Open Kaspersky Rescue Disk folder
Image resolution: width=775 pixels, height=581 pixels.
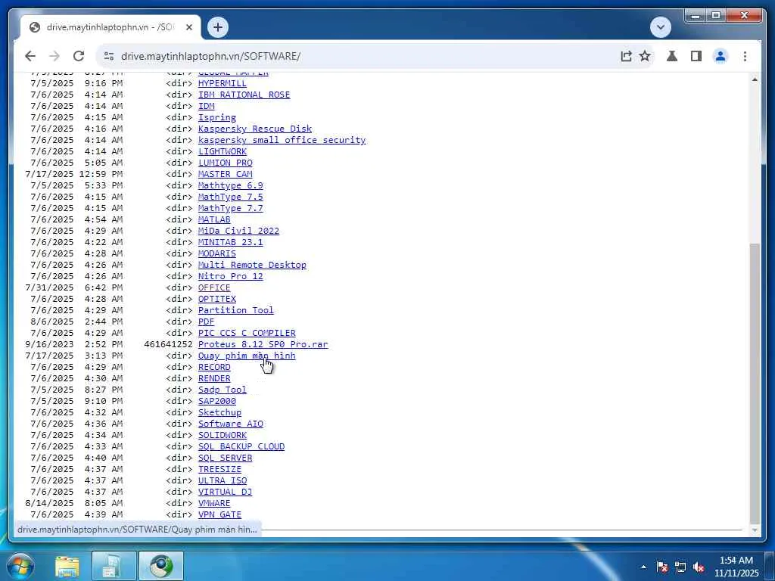point(254,129)
